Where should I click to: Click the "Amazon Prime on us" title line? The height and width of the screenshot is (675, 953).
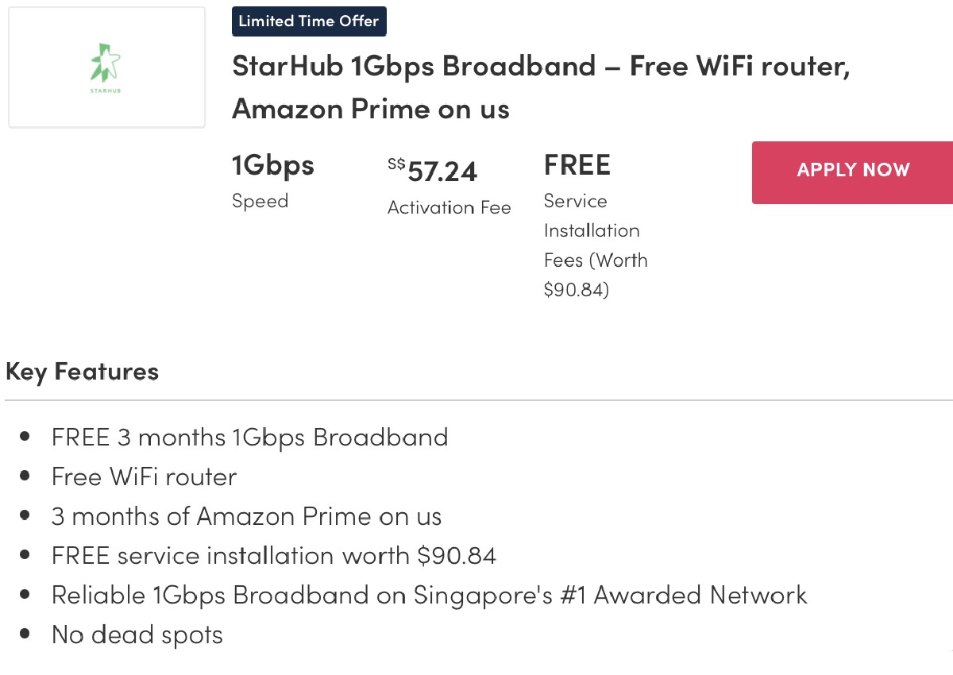(370, 109)
